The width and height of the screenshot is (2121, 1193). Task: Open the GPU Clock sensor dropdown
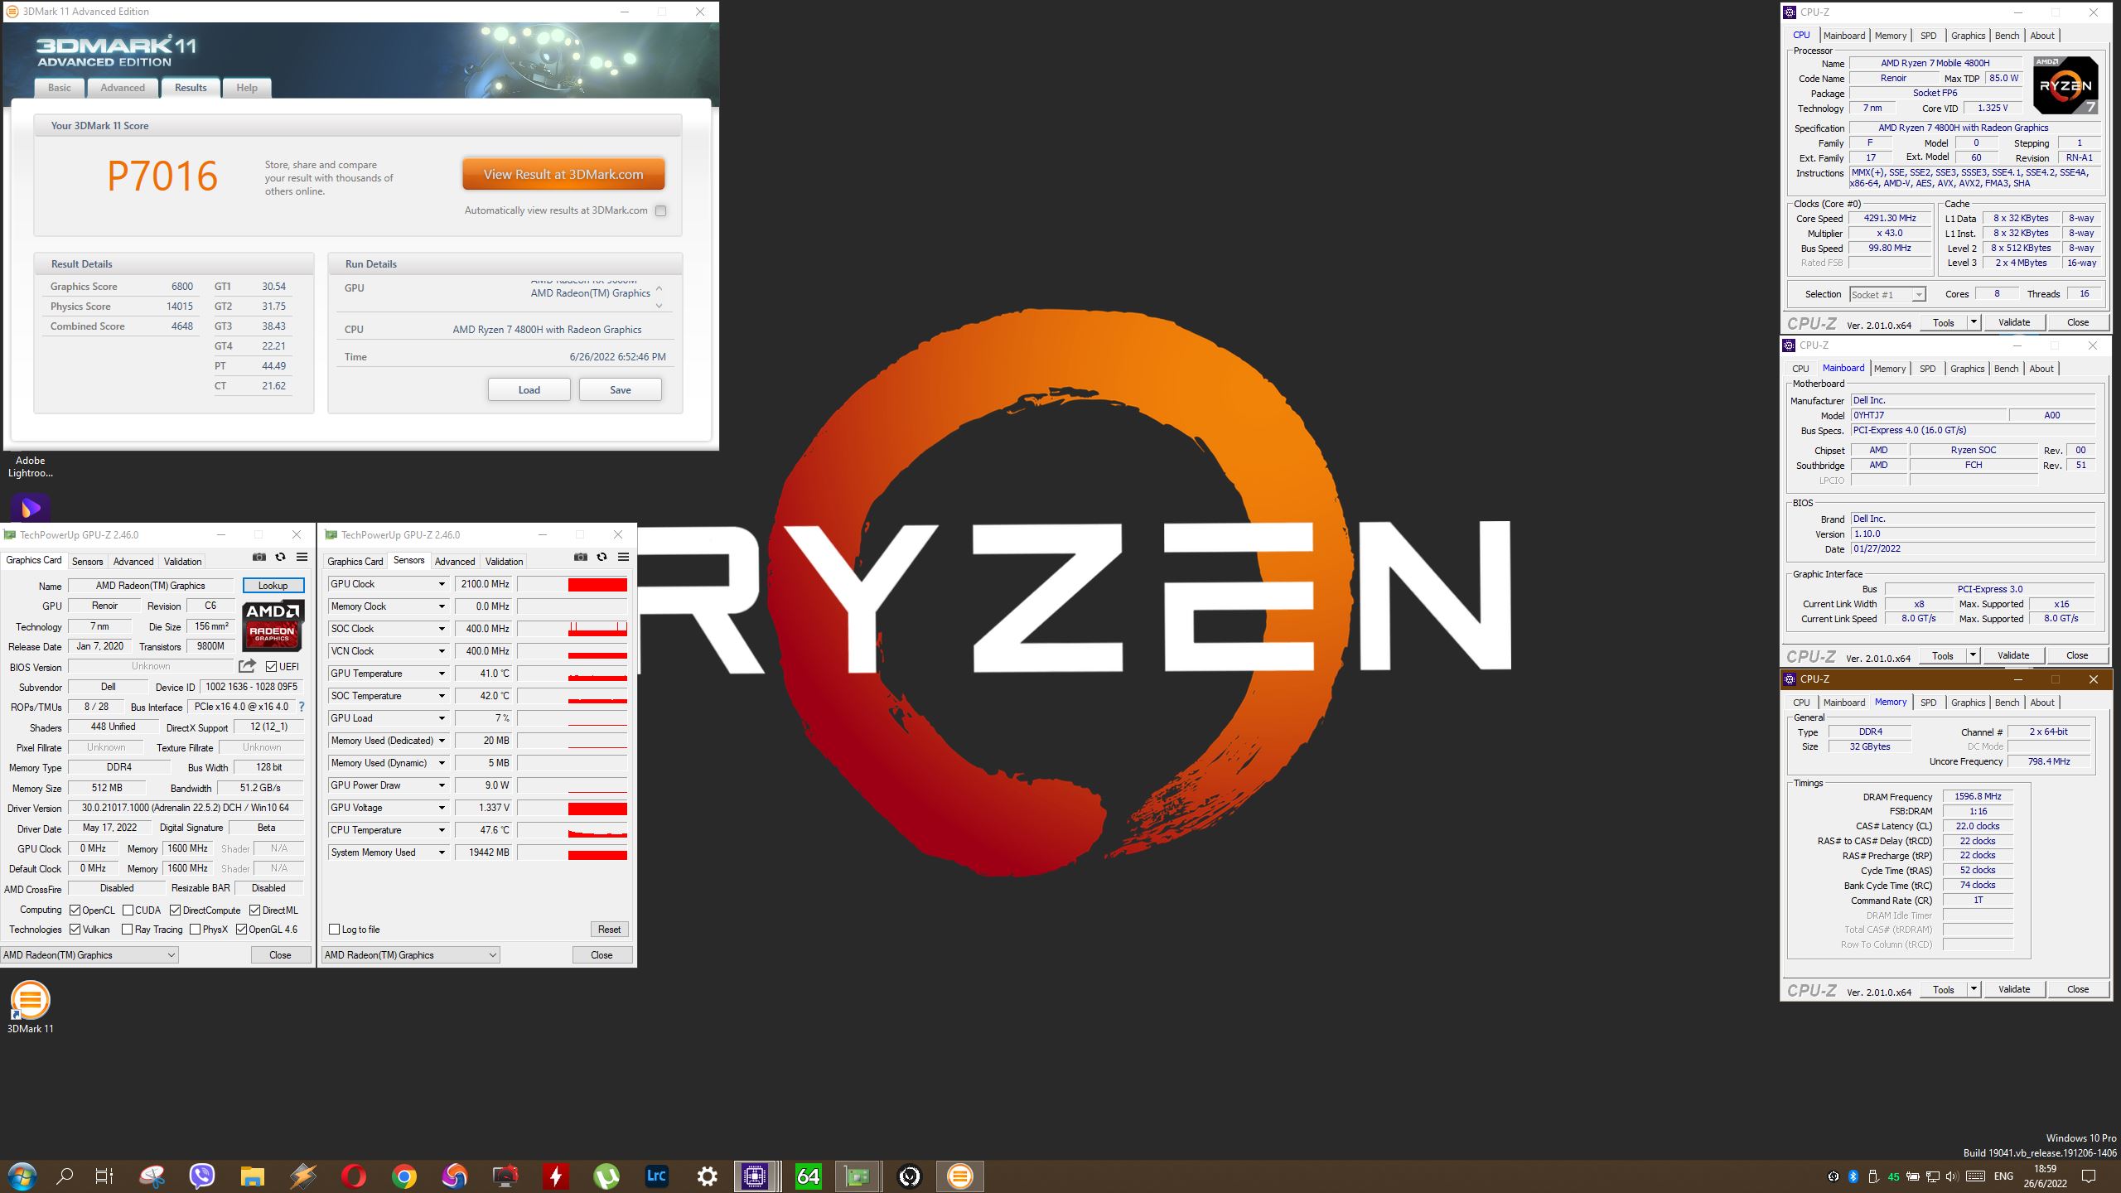click(x=442, y=584)
